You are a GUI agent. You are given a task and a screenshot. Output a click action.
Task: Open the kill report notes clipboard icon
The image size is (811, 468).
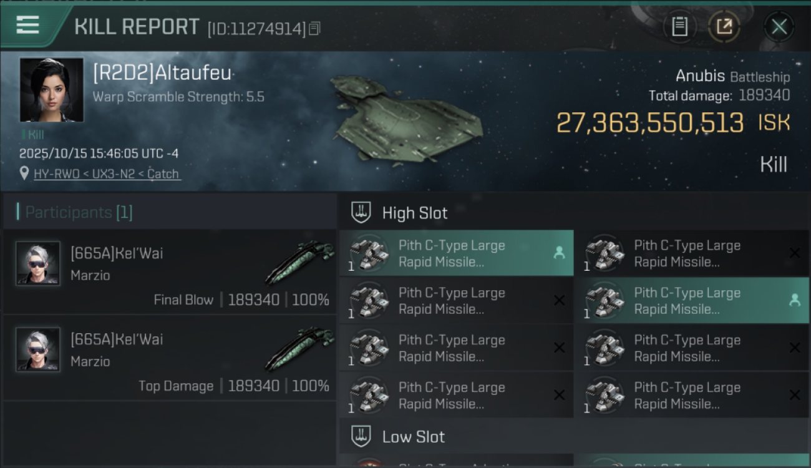[679, 26]
